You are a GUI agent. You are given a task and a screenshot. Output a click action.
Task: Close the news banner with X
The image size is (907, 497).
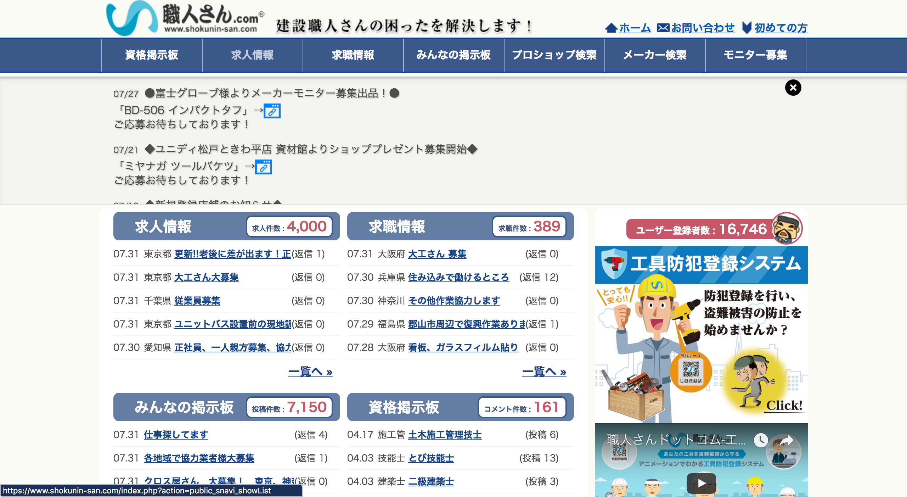pos(793,88)
